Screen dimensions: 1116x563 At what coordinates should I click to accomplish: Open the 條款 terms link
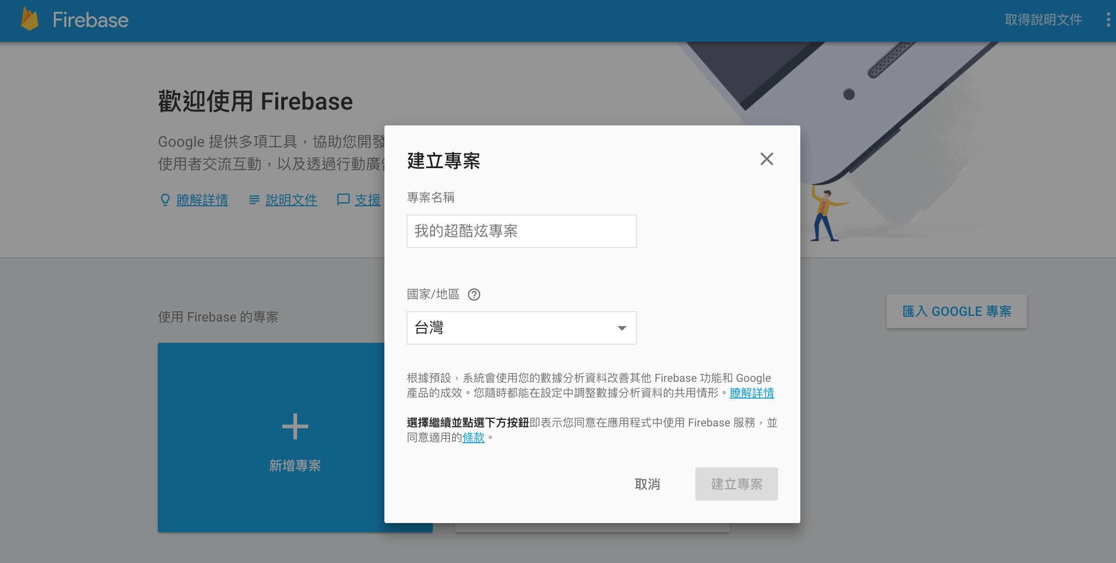coord(473,438)
